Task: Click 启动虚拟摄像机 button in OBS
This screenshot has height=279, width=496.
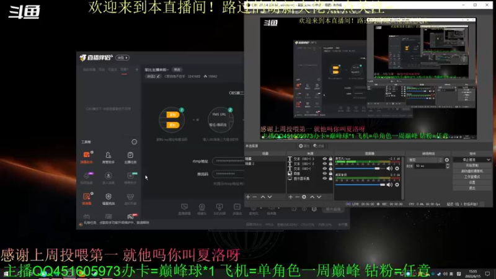Action: (472, 171)
